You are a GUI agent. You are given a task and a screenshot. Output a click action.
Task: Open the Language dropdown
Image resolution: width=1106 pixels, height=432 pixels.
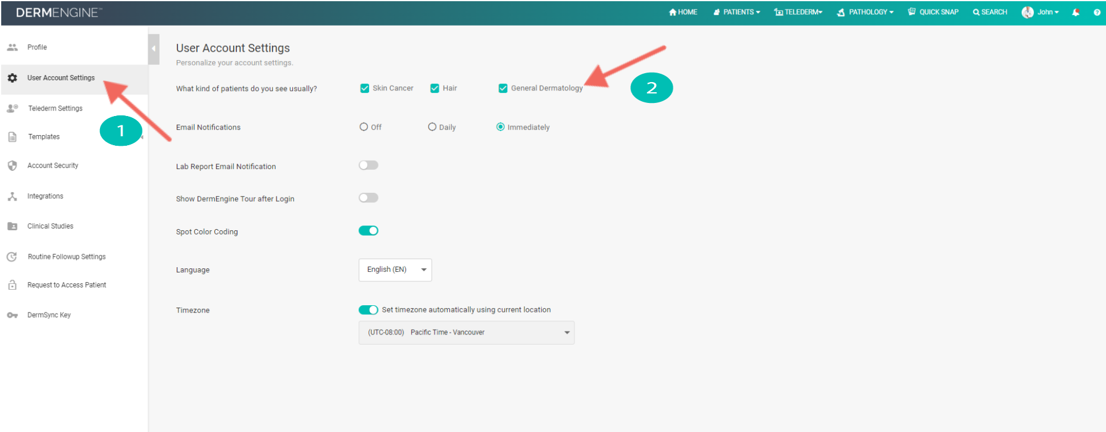(x=395, y=270)
